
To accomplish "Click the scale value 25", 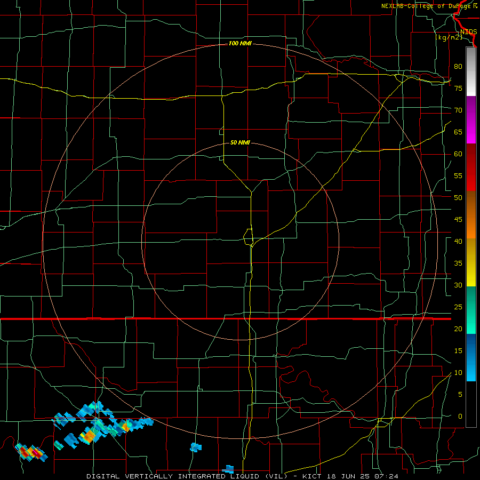I will pyautogui.click(x=458, y=307).
